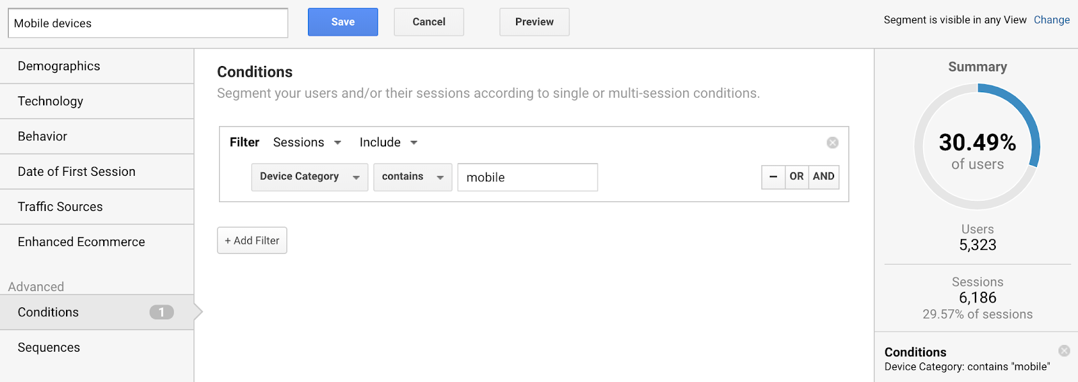Remove the filter using the X icon
This screenshot has height=382, width=1078.
pos(832,143)
